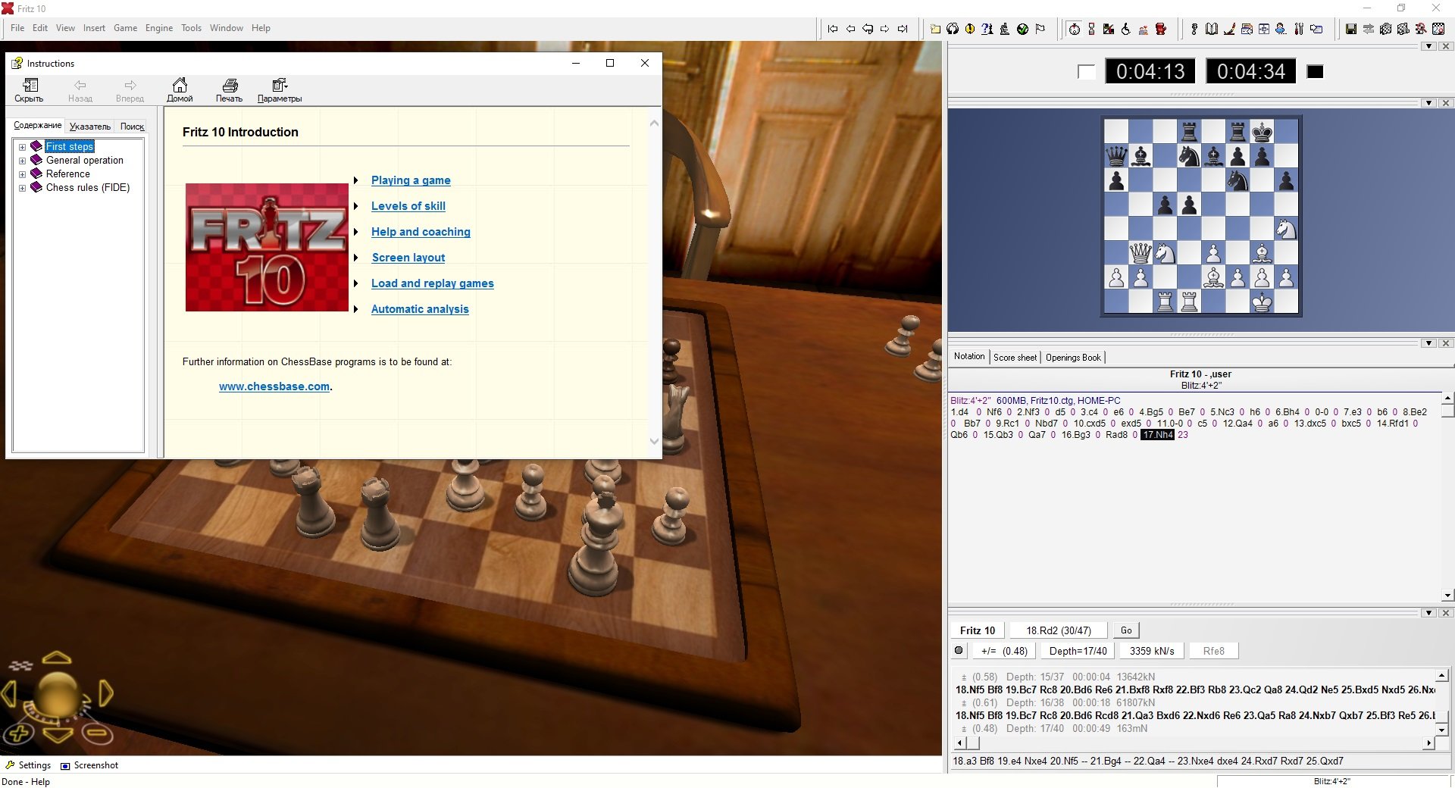Click the 17.Nh4 move in notation

point(1157,435)
